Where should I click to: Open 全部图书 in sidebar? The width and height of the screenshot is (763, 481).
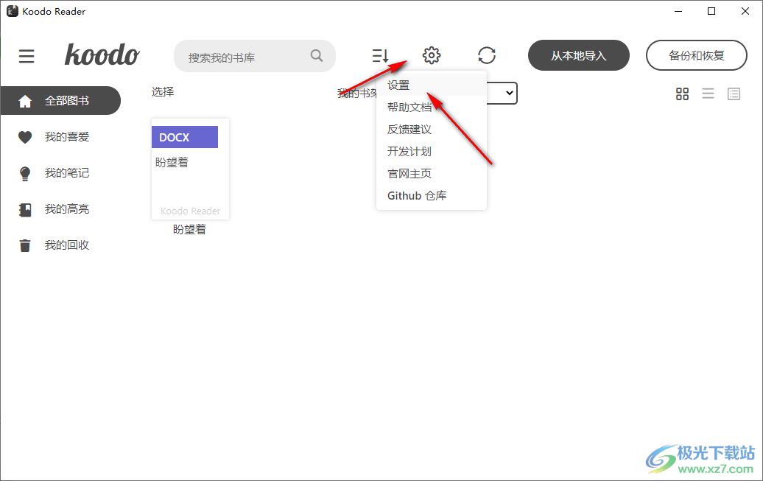(60, 101)
